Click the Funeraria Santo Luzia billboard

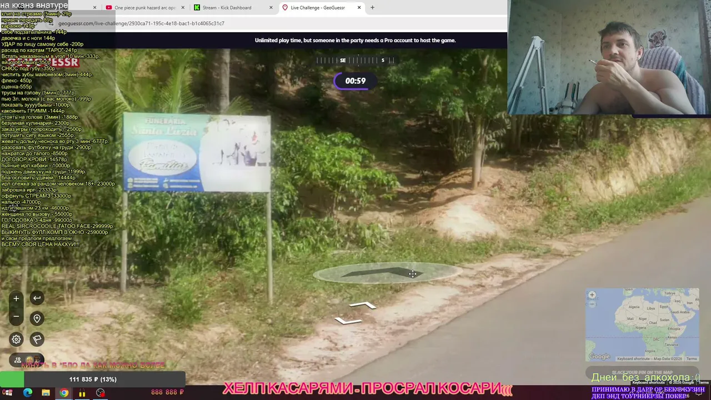(197, 152)
